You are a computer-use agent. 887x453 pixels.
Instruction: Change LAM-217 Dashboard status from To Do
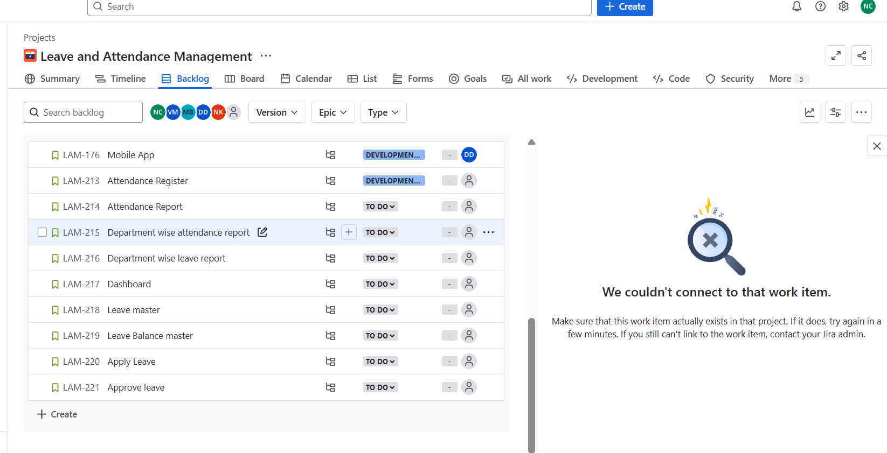380,284
